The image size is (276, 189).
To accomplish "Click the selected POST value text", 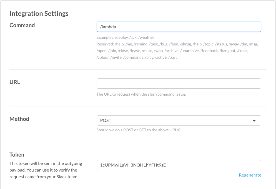I will 106,121.
